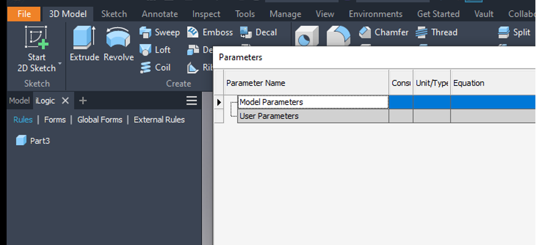Select the Extrude tool

(x=85, y=43)
